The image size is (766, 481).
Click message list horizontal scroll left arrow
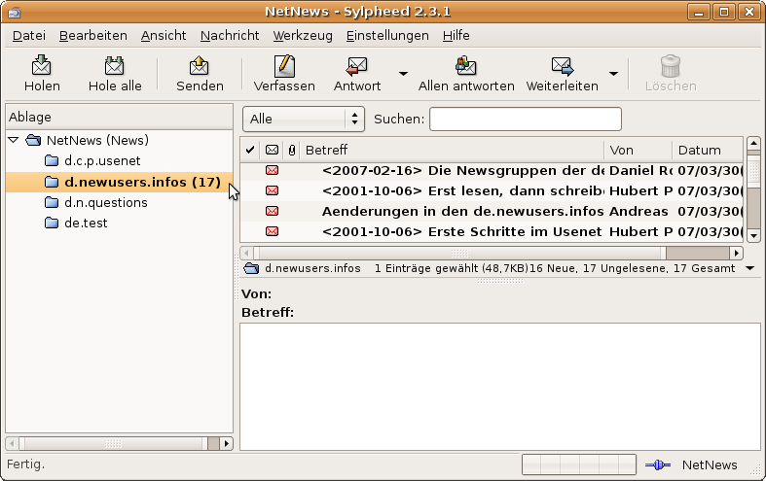pyautogui.click(x=246, y=253)
